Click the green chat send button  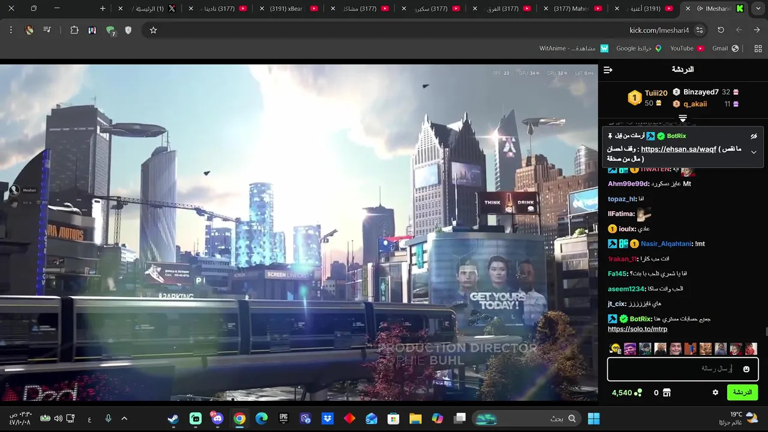[x=742, y=392]
